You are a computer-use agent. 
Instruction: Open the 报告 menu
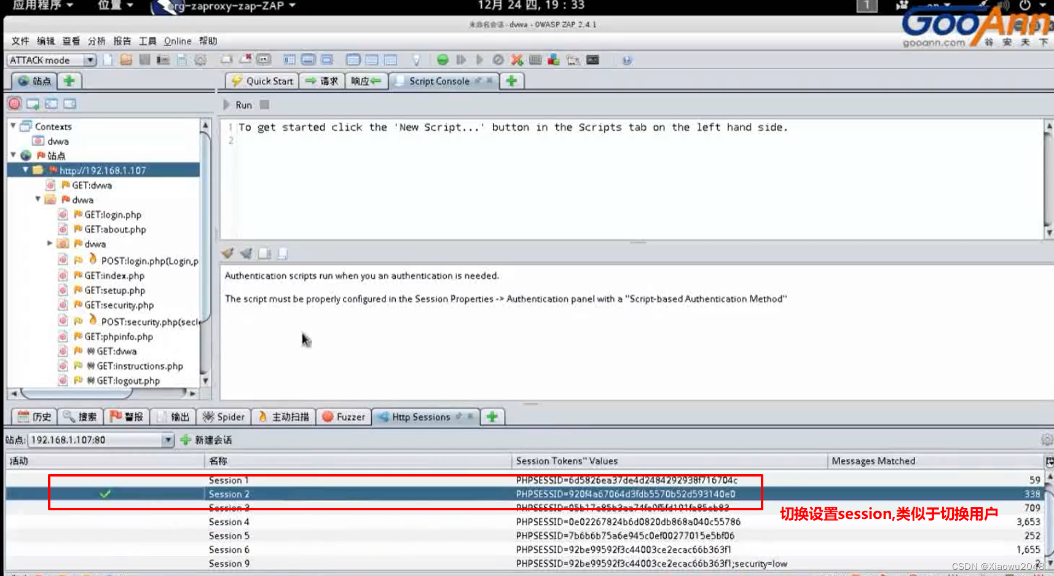[x=122, y=41]
